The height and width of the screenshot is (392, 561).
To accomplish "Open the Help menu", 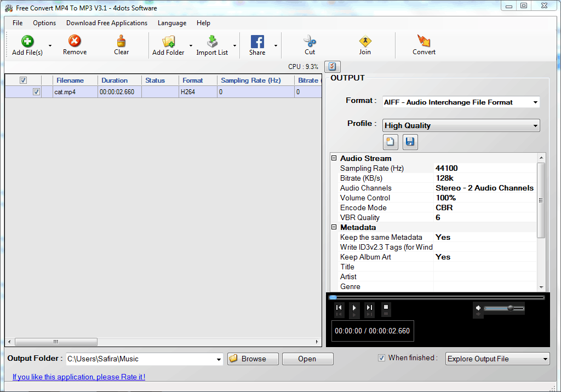I will click(x=203, y=23).
